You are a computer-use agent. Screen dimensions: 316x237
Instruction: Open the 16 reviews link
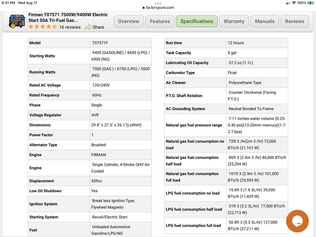(x=70, y=27)
